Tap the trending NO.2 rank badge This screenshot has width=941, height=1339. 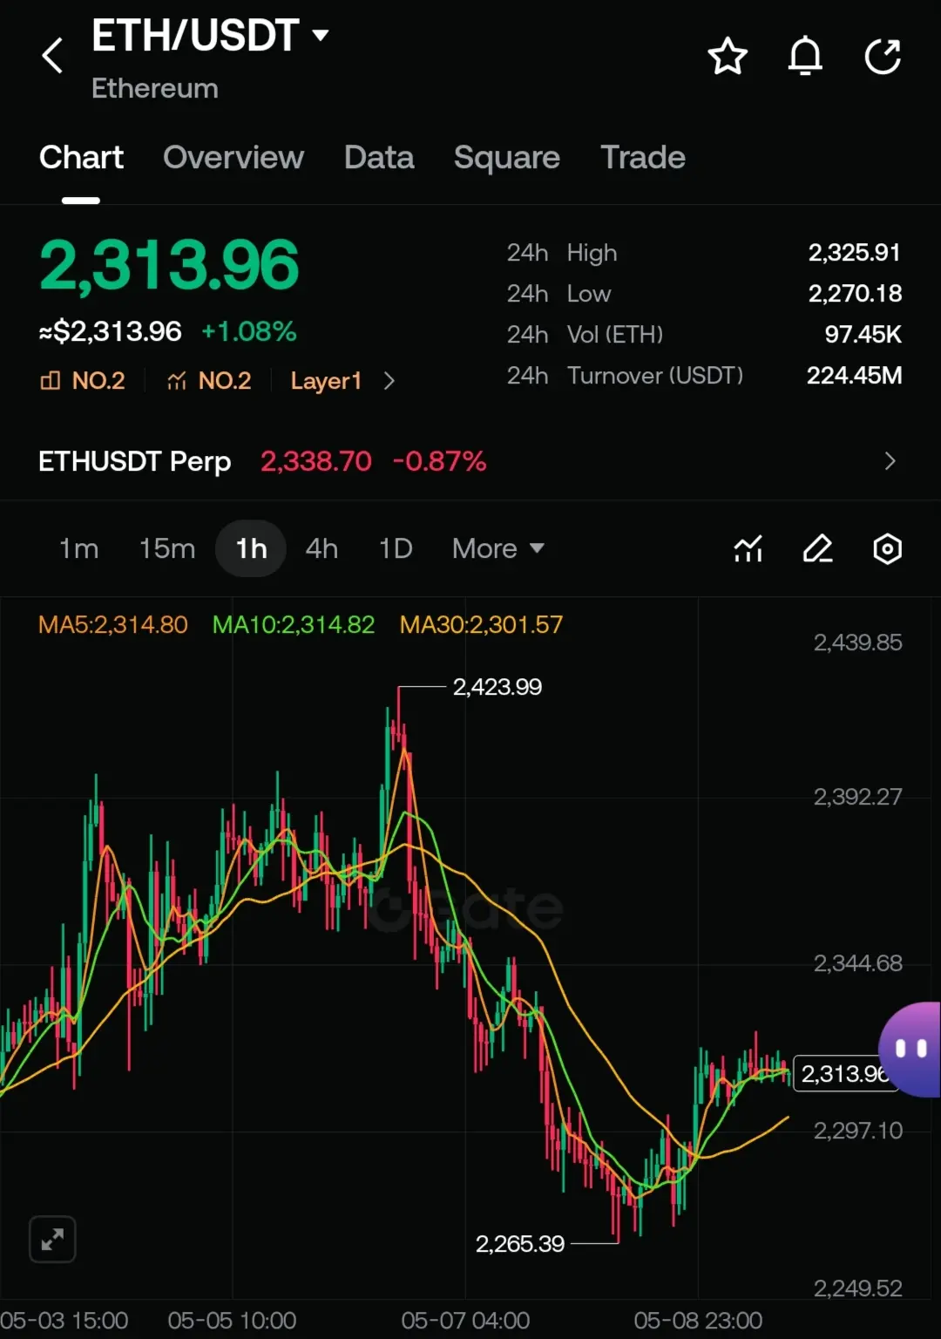[x=209, y=381]
